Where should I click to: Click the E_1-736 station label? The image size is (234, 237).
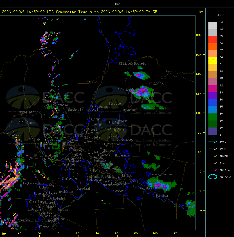point(158,83)
